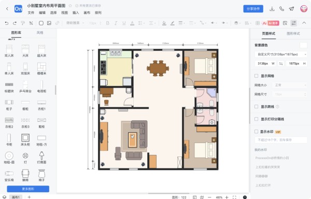311x199 pixels.
Task: Open the 视图 menu
Action: 64,12
